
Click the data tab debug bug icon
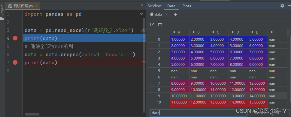point(152,14)
